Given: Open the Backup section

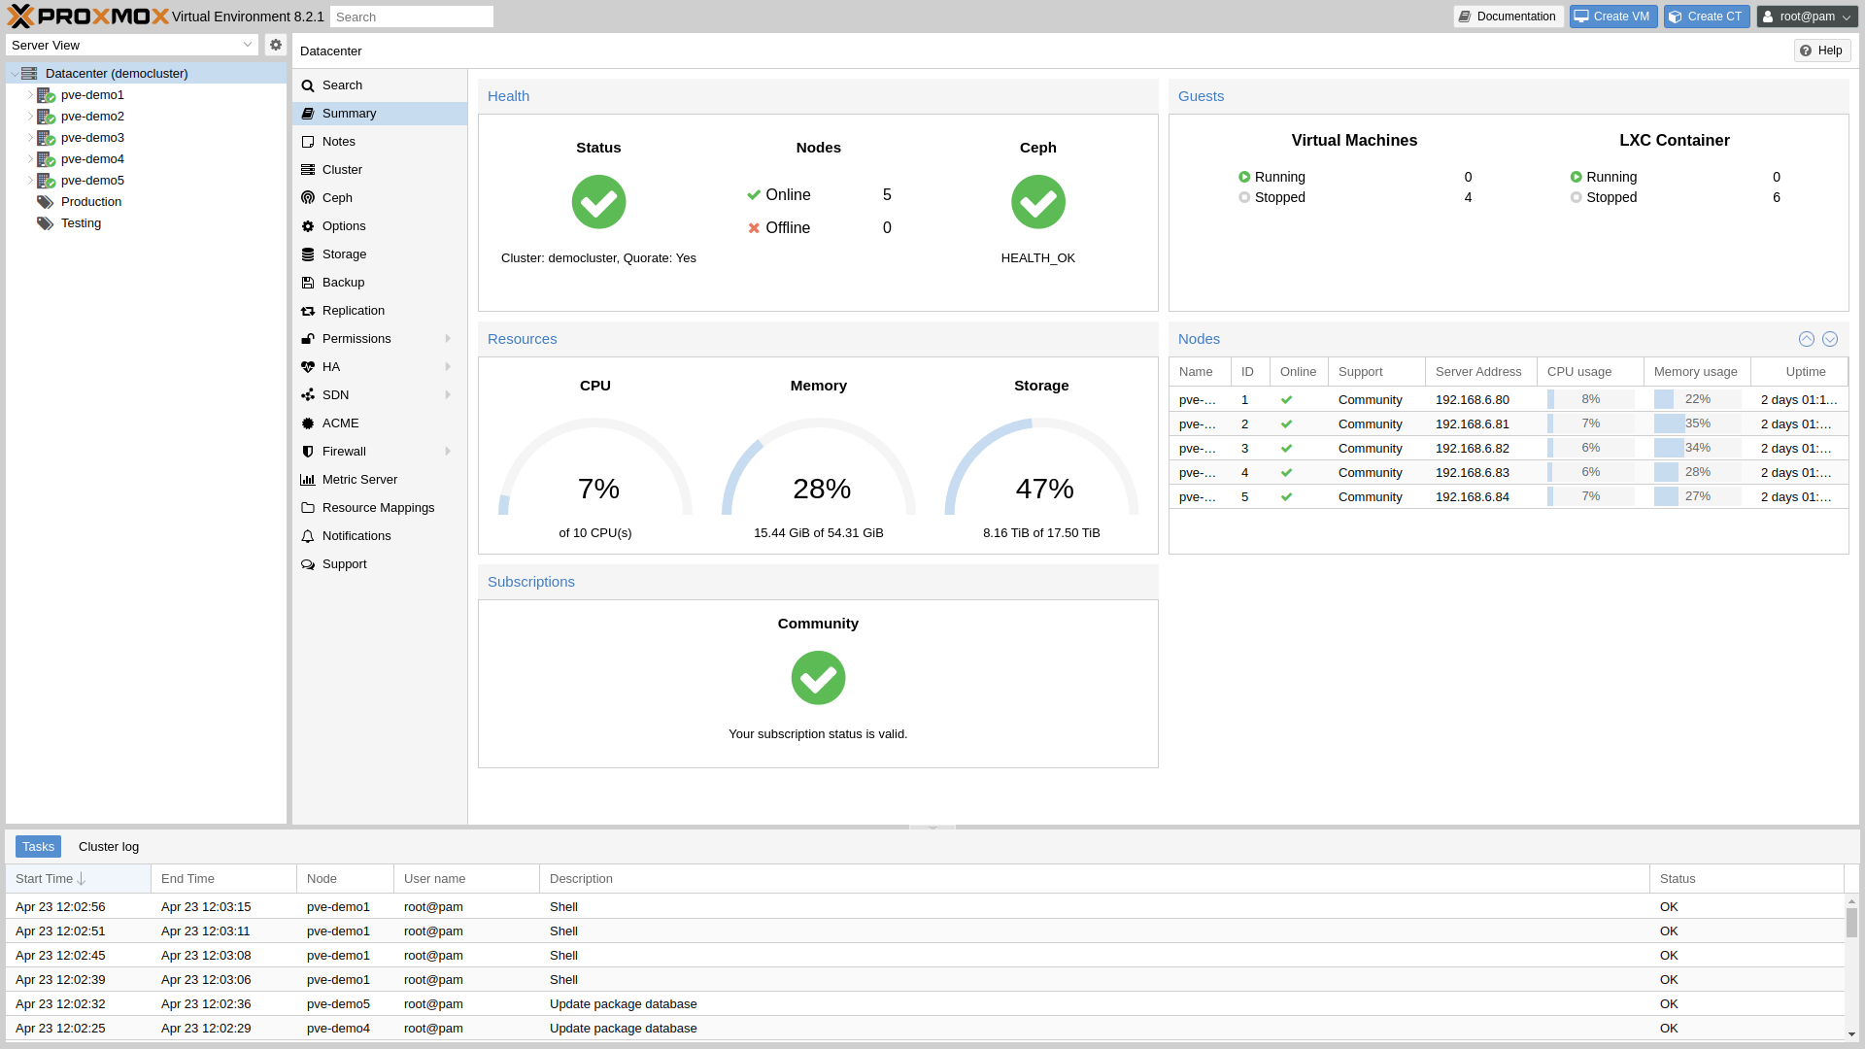Looking at the screenshot, I should click(x=343, y=282).
